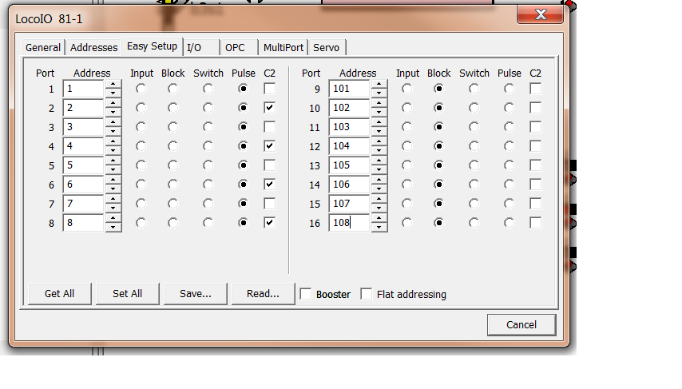Open the Save... dialog
Viewport: 682px width, 389px height.
click(x=195, y=293)
